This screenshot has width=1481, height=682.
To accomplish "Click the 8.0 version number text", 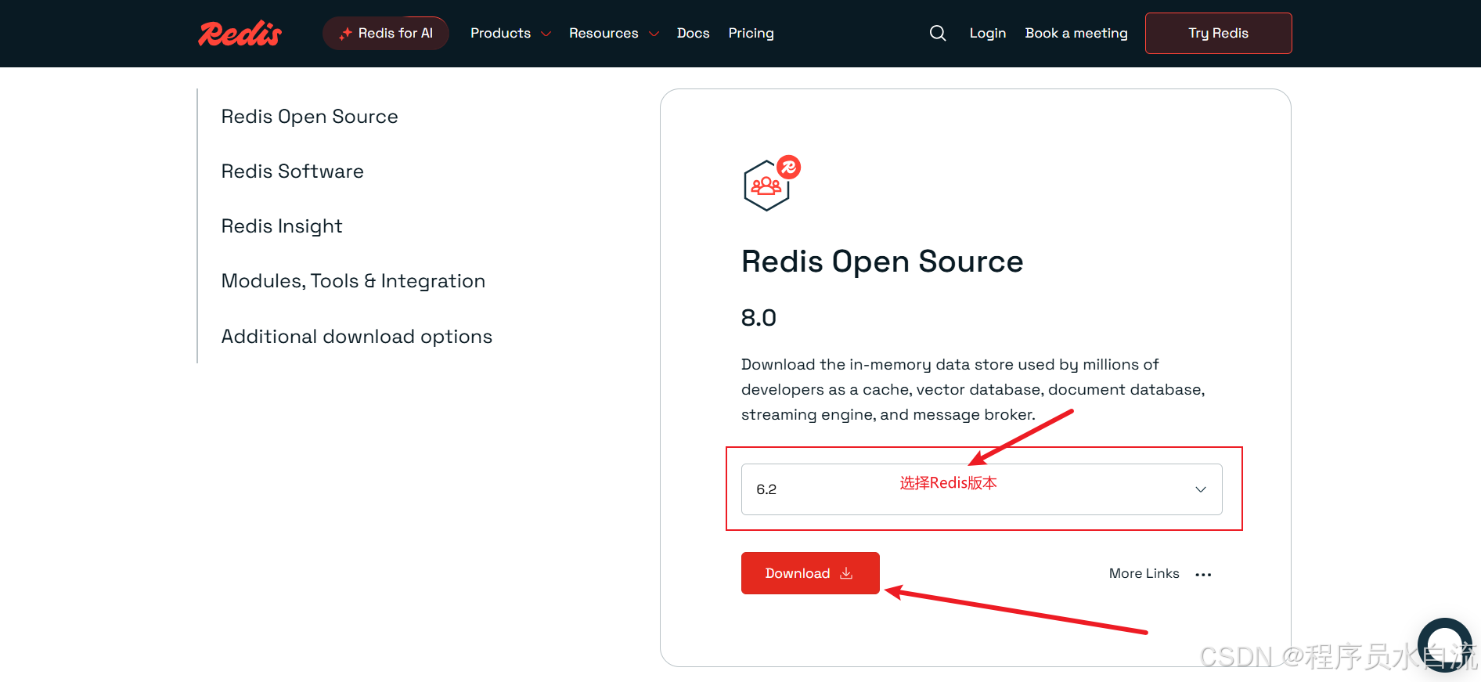I will click(x=759, y=318).
